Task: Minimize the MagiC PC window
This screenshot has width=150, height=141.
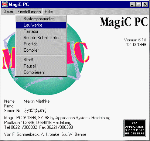Action: [133, 4]
